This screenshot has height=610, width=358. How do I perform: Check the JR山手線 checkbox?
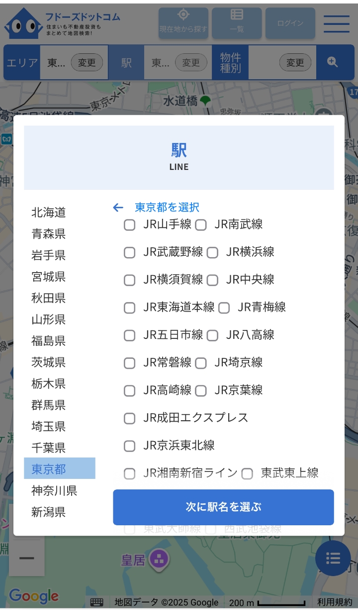click(x=130, y=225)
